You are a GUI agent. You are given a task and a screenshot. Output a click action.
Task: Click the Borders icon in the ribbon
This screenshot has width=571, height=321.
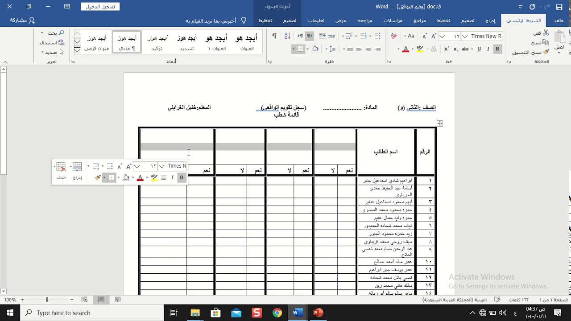(x=301, y=49)
